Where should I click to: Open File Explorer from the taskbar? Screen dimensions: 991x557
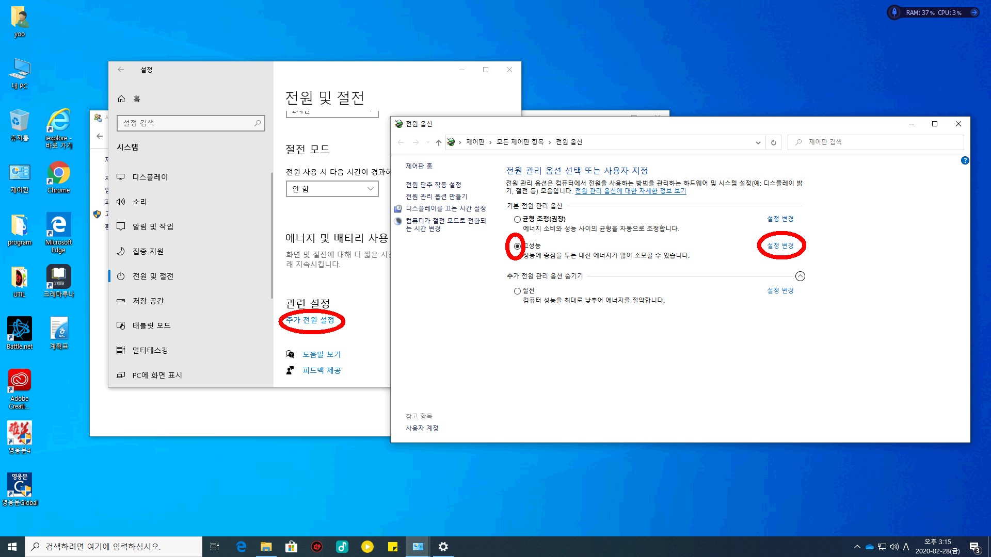point(266,547)
